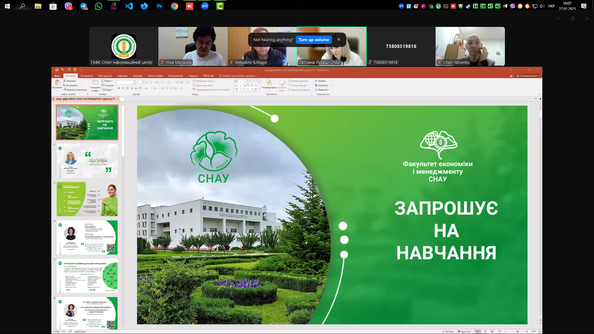The height and width of the screenshot is (334, 594).
Task: Switch to the Переходи tab
Action: pyautogui.click(x=123, y=76)
